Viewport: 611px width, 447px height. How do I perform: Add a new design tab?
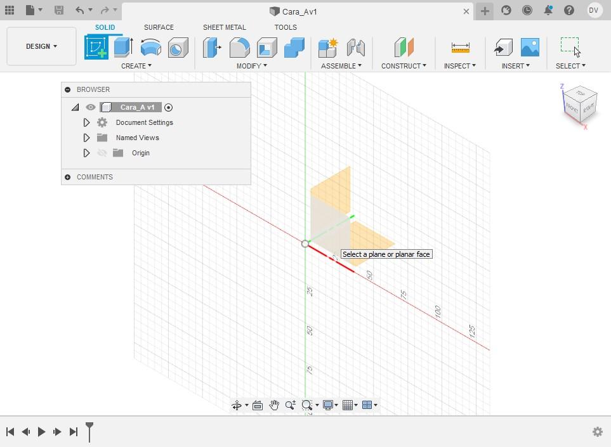pyautogui.click(x=485, y=11)
